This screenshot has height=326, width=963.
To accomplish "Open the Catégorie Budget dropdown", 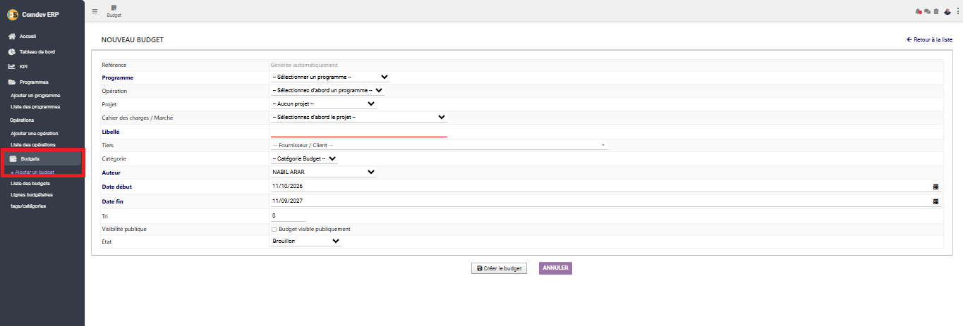I will (x=305, y=158).
